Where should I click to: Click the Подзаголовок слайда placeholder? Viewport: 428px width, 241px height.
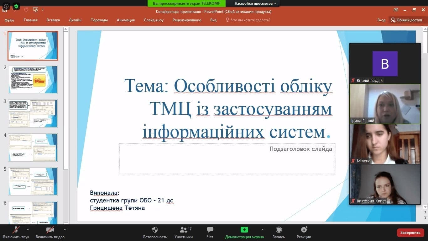coord(227,158)
